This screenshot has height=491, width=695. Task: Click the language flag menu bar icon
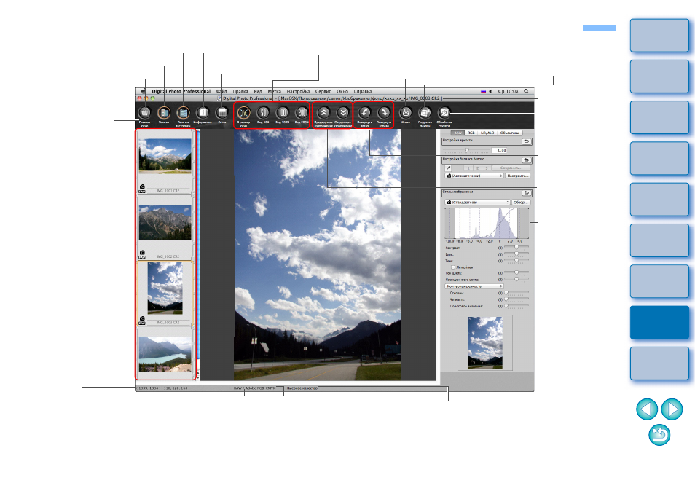483,91
